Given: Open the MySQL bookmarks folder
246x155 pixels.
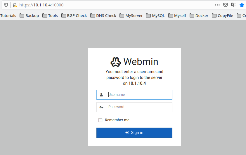Looking at the screenshot, I should pos(155,15).
